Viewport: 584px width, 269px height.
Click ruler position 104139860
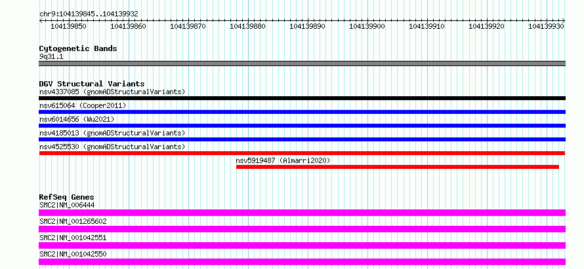(x=129, y=26)
